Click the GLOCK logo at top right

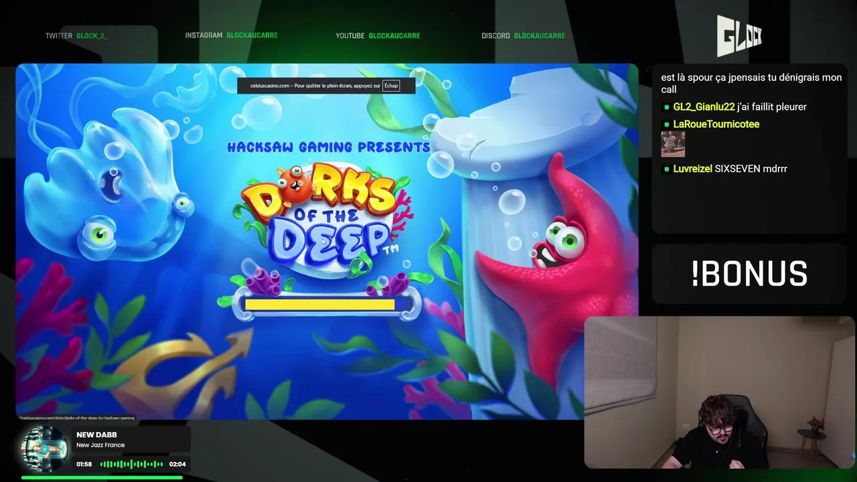tap(739, 35)
